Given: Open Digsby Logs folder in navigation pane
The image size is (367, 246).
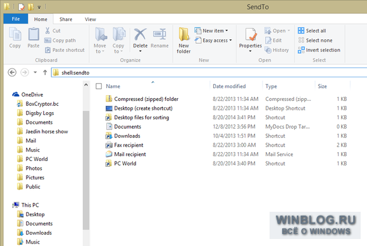Looking at the screenshot, I should pyautogui.click(x=36, y=113).
